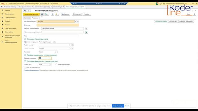Image resolution: width=198 pixels, height=111 pixels.
Task: Click the help question mark button
Action: 195,14
